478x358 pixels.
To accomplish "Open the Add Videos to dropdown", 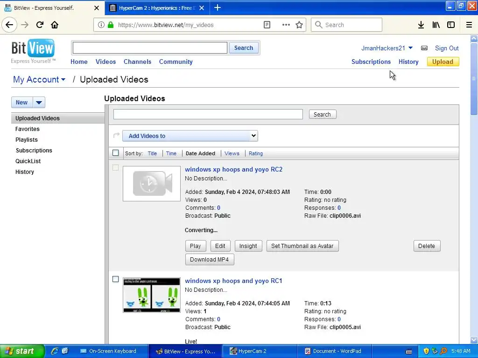I will pyautogui.click(x=190, y=136).
